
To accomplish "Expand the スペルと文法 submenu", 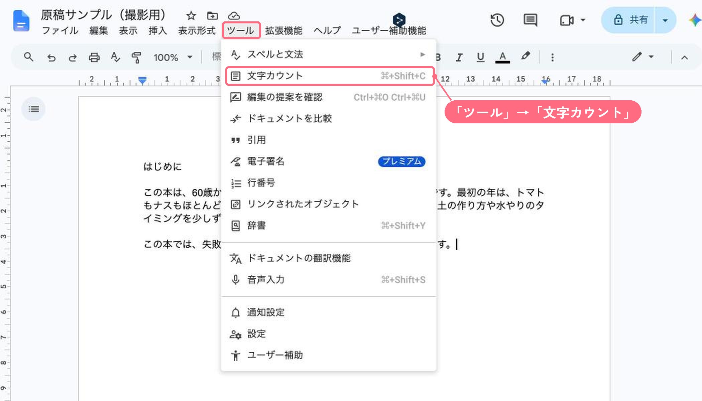I will click(328, 54).
